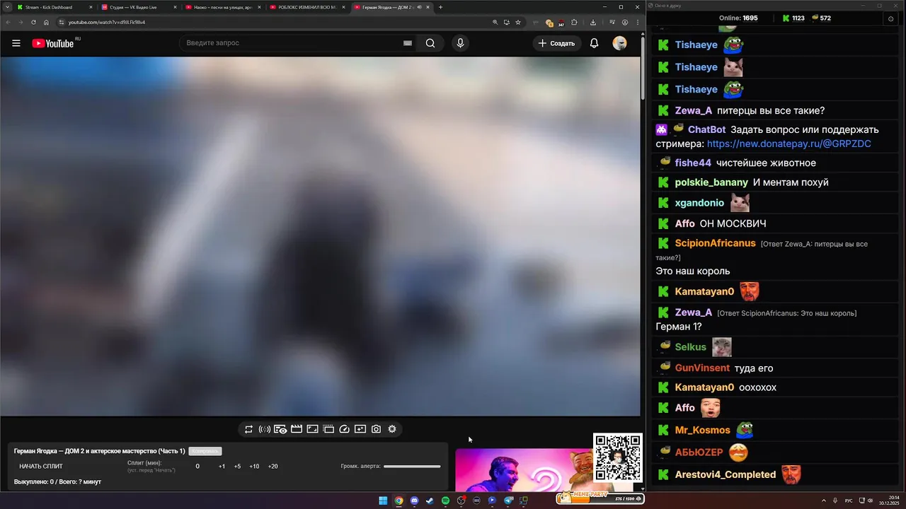Open the toolbar settings gear icon
This screenshot has height=509, width=906.
[392, 429]
